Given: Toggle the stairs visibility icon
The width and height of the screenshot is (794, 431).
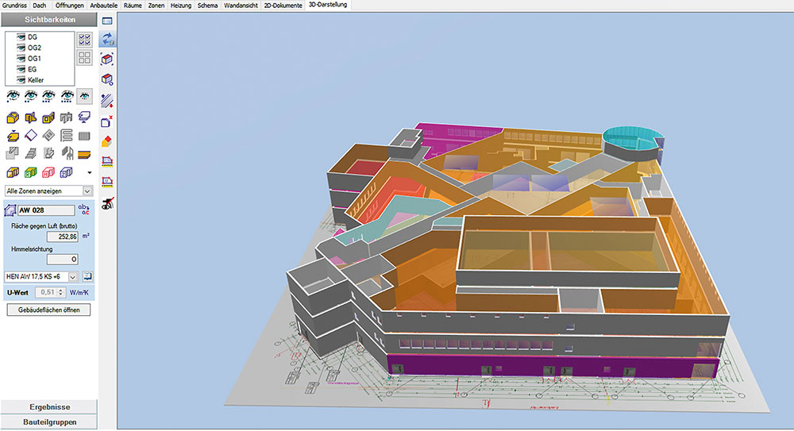Looking at the screenshot, I should tap(31, 153).
